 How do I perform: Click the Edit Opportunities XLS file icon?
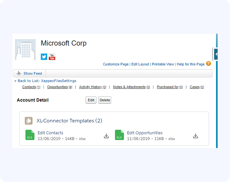(119, 135)
